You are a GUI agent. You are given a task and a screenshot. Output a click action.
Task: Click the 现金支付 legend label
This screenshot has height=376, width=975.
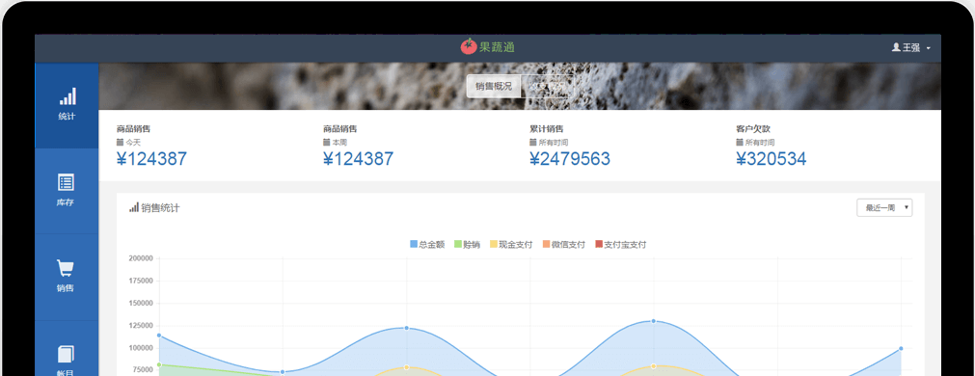516,245
